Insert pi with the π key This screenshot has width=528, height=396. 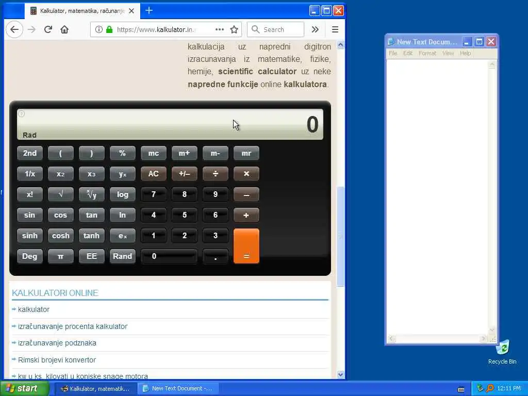(x=61, y=256)
